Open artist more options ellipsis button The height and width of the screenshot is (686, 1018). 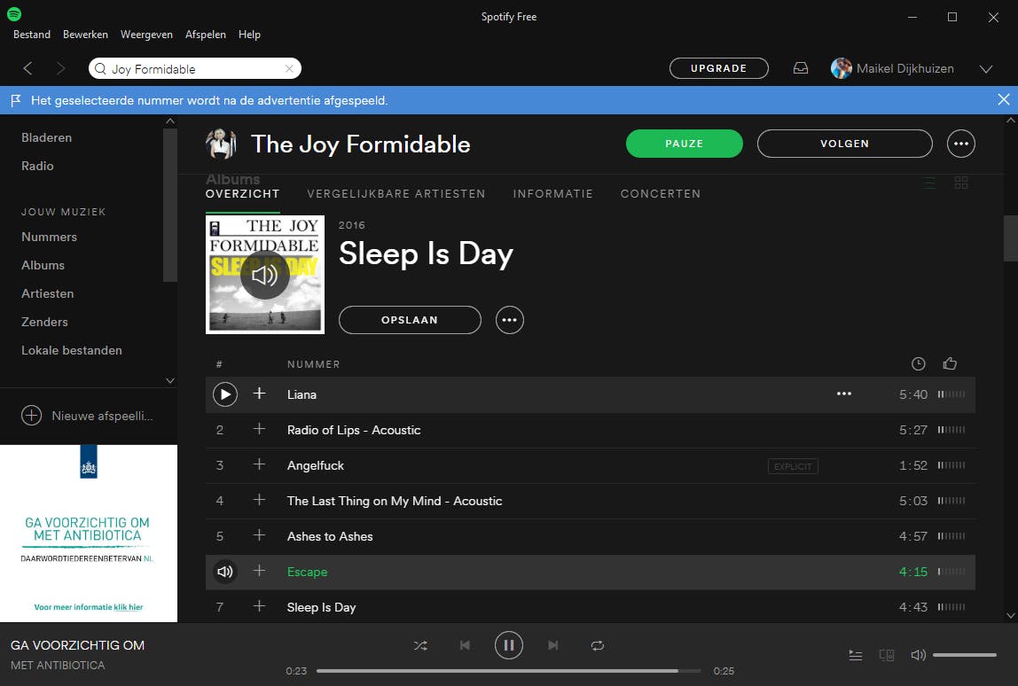(961, 144)
